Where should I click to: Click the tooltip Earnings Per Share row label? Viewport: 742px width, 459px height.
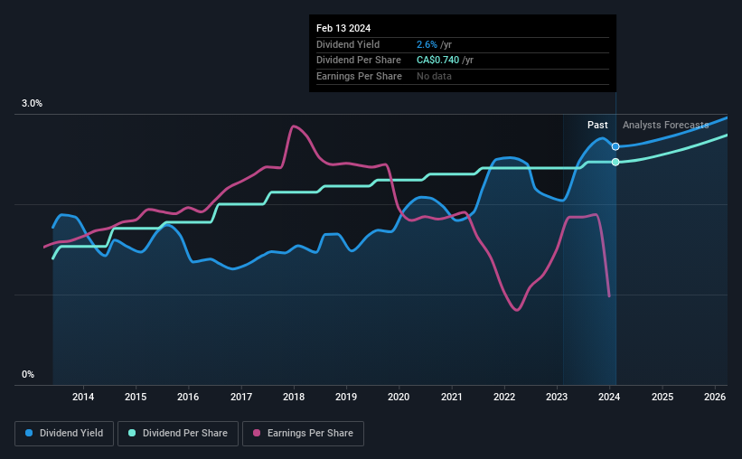coord(359,76)
